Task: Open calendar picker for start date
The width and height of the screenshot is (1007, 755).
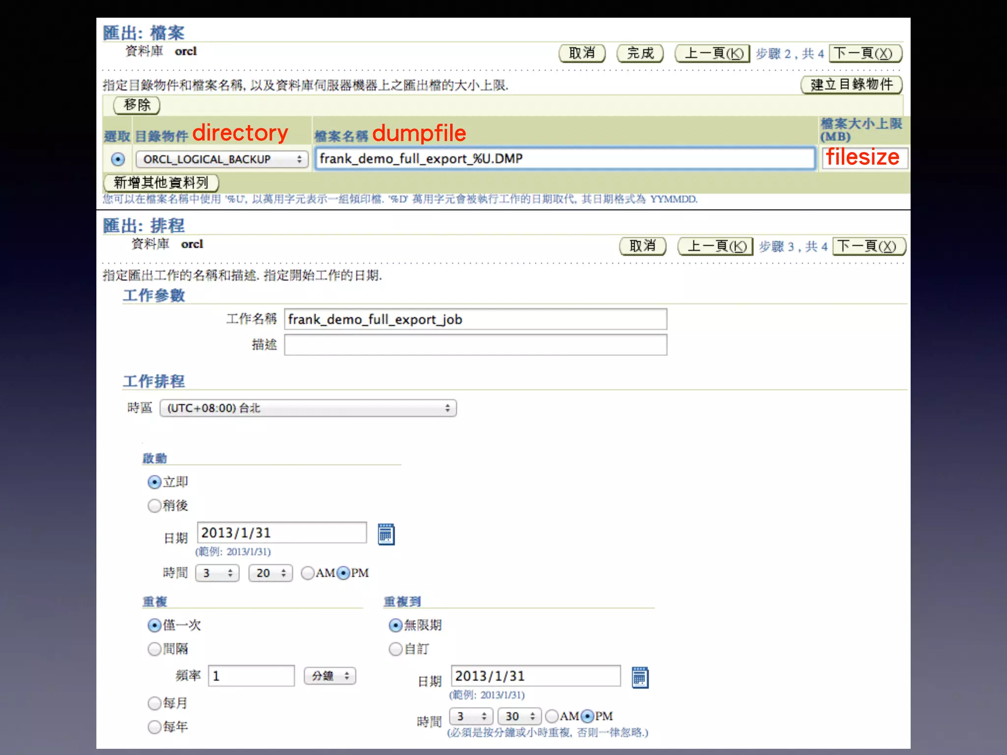Action: click(x=386, y=534)
